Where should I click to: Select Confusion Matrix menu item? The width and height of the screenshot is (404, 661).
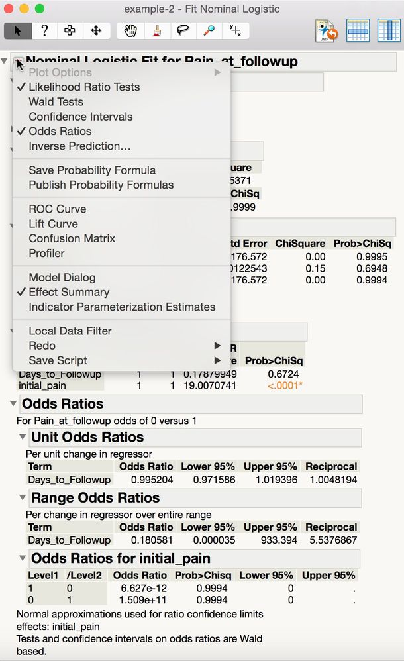tap(72, 238)
